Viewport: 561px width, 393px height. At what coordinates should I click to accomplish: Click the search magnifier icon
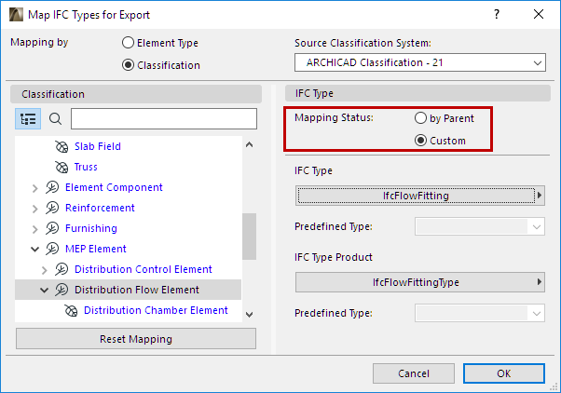click(55, 119)
